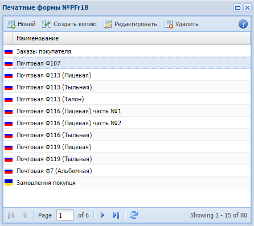Select the row Почтовая Ф119 (Лицевая)
The height and width of the screenshot is (226, 254).
pyautogui.click(x=127, y=147)
